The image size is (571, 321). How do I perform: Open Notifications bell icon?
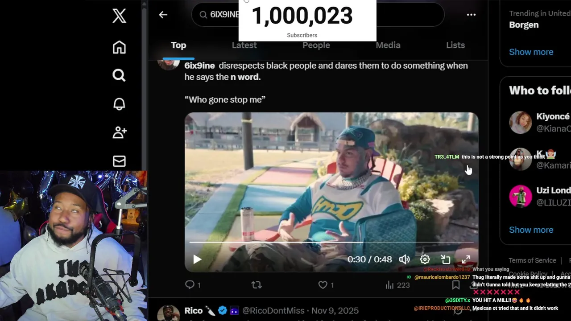(119, 104)
